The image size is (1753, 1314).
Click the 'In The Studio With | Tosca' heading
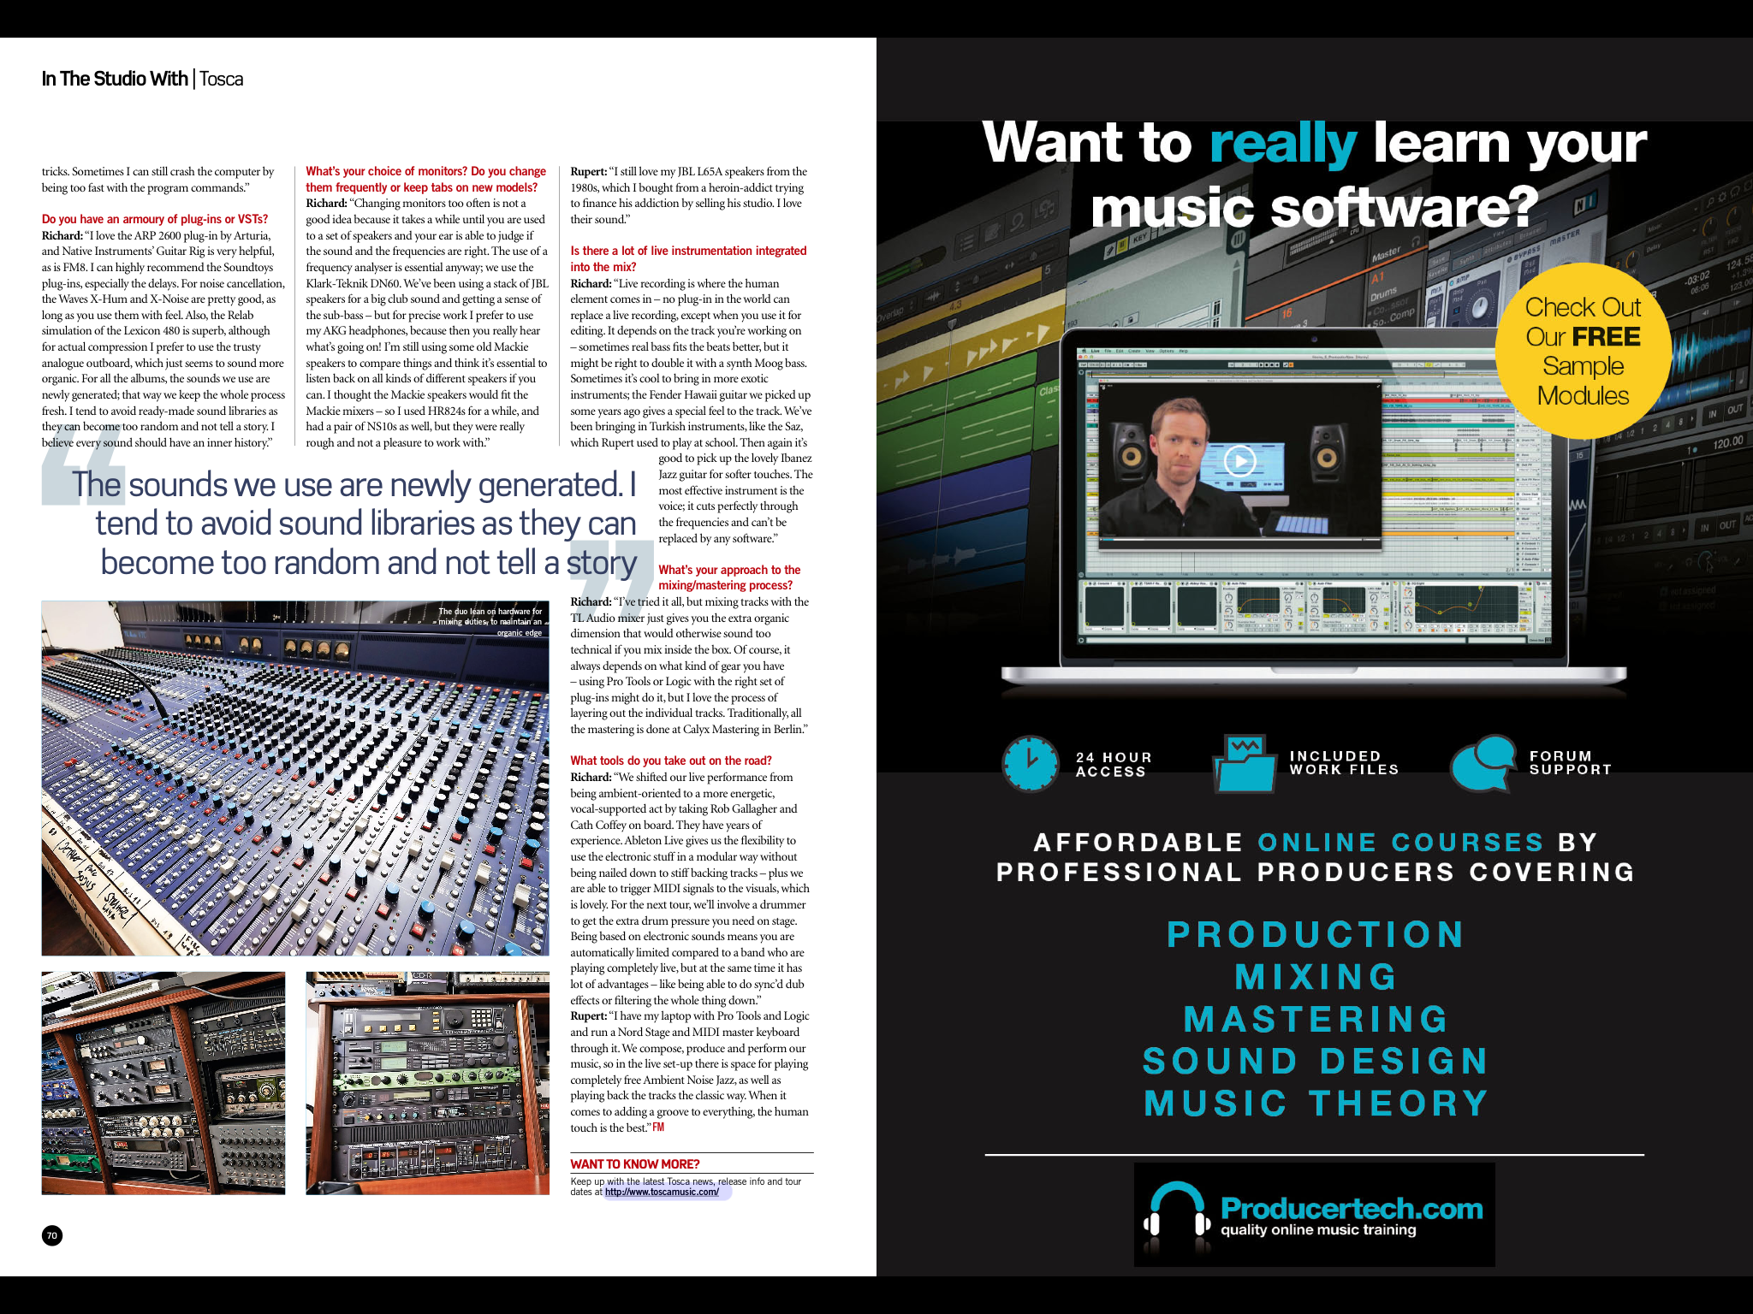[143, 79]
